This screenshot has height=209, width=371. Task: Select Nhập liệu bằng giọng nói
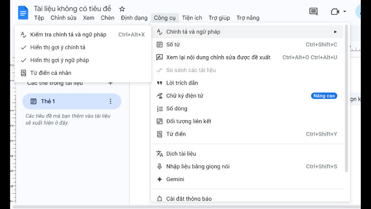tap(247, 166)
